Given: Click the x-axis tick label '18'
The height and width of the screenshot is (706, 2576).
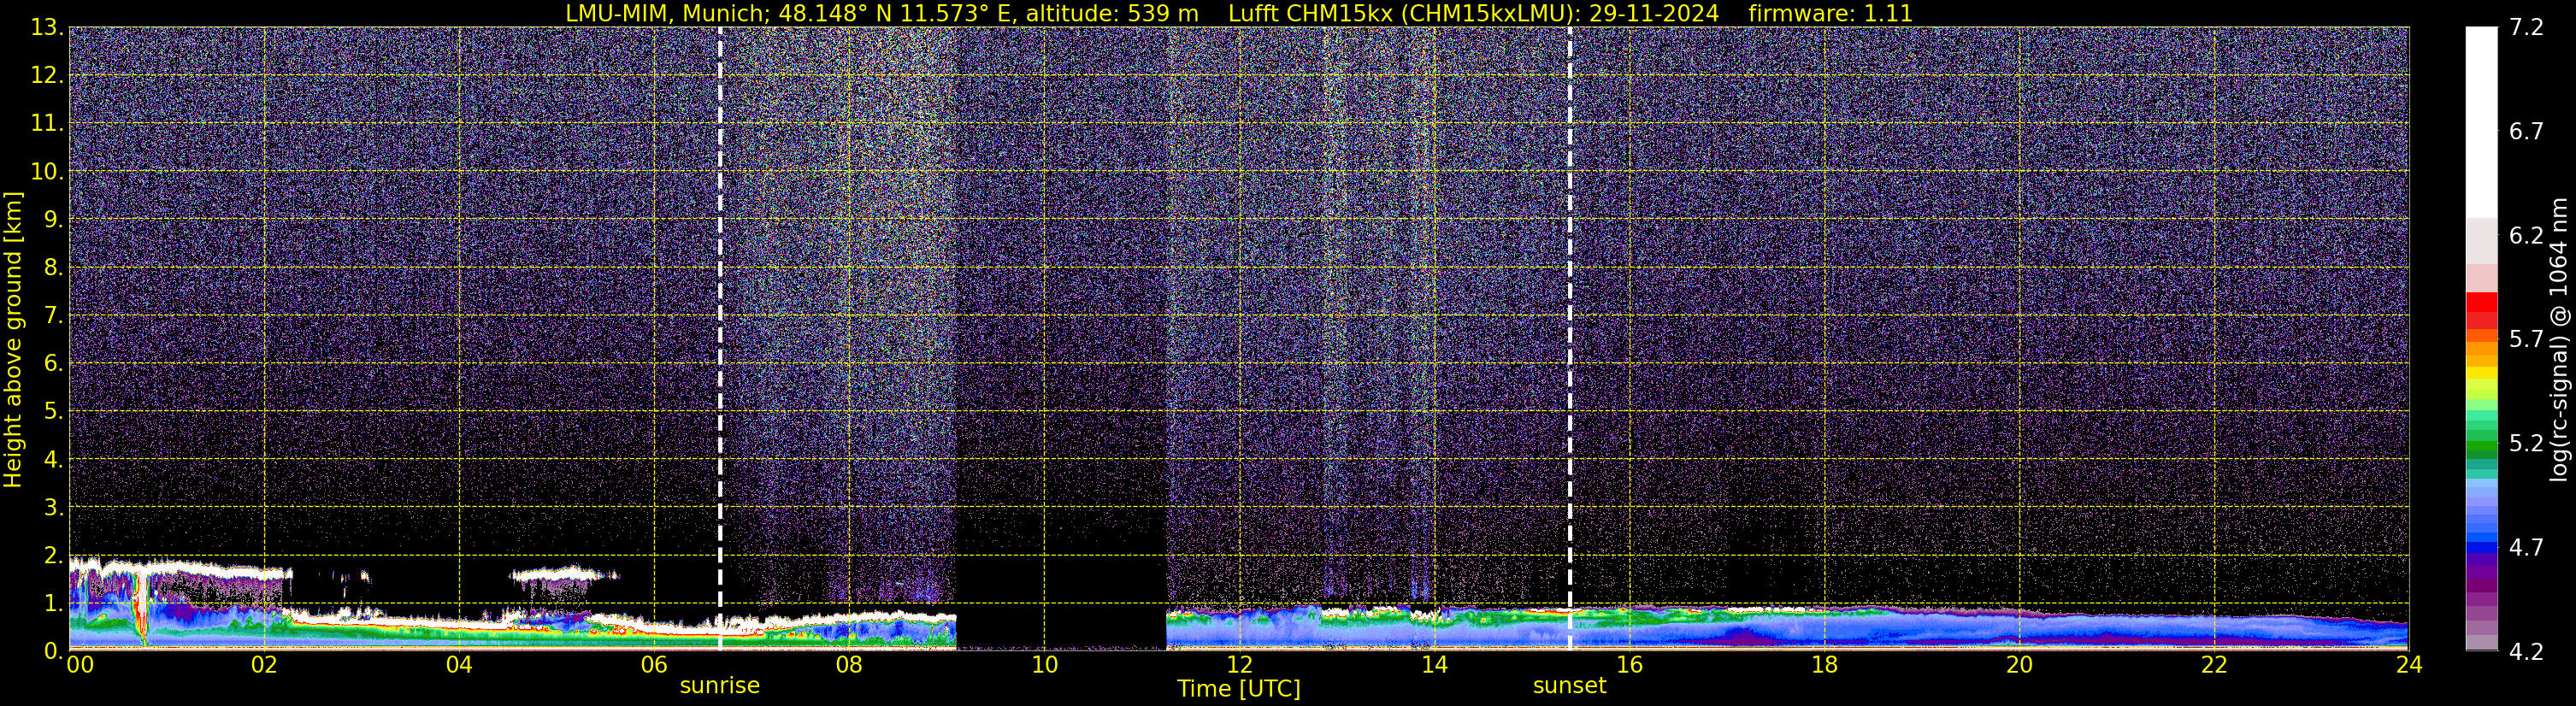Looking at the screenshot, I should (x=1824, y=665).
